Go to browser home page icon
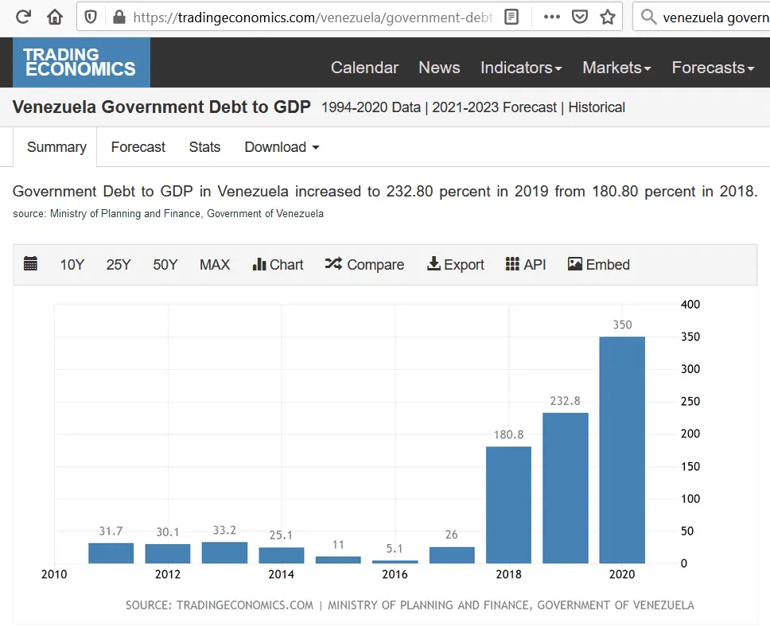The height and width of the screenshot is (626, 770). [55, 17]
